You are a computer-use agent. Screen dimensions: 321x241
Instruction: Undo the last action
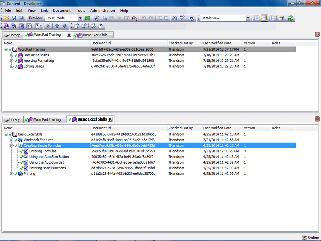click(144, 18)
